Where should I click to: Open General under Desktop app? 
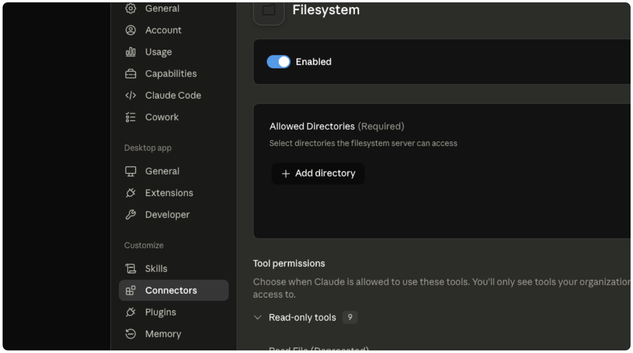coord(174,171)
